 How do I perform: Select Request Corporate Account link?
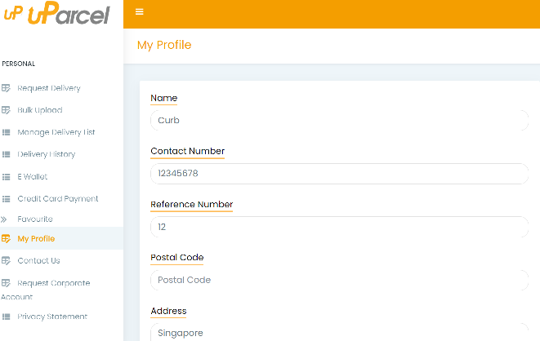tap(53, 283)
